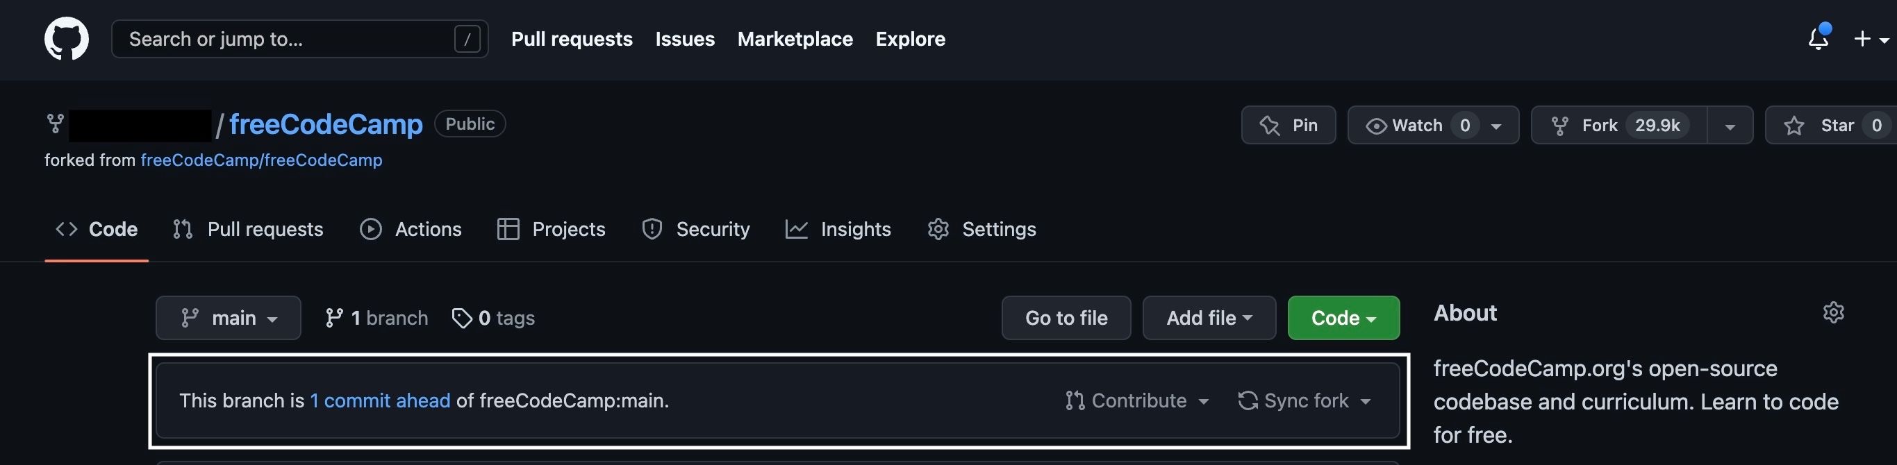Expand the Fork dropdown arrow

(x=1730, y=126)
